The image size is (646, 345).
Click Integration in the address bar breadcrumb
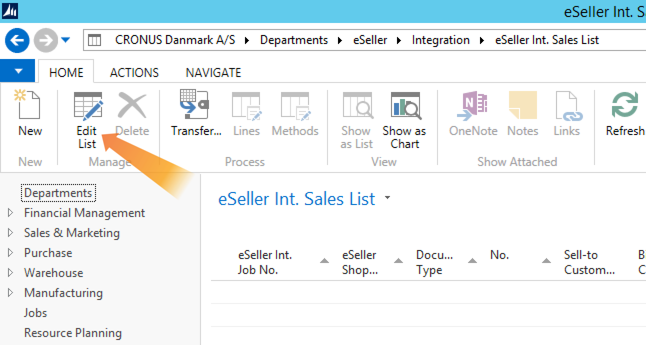tap(441, 40)
